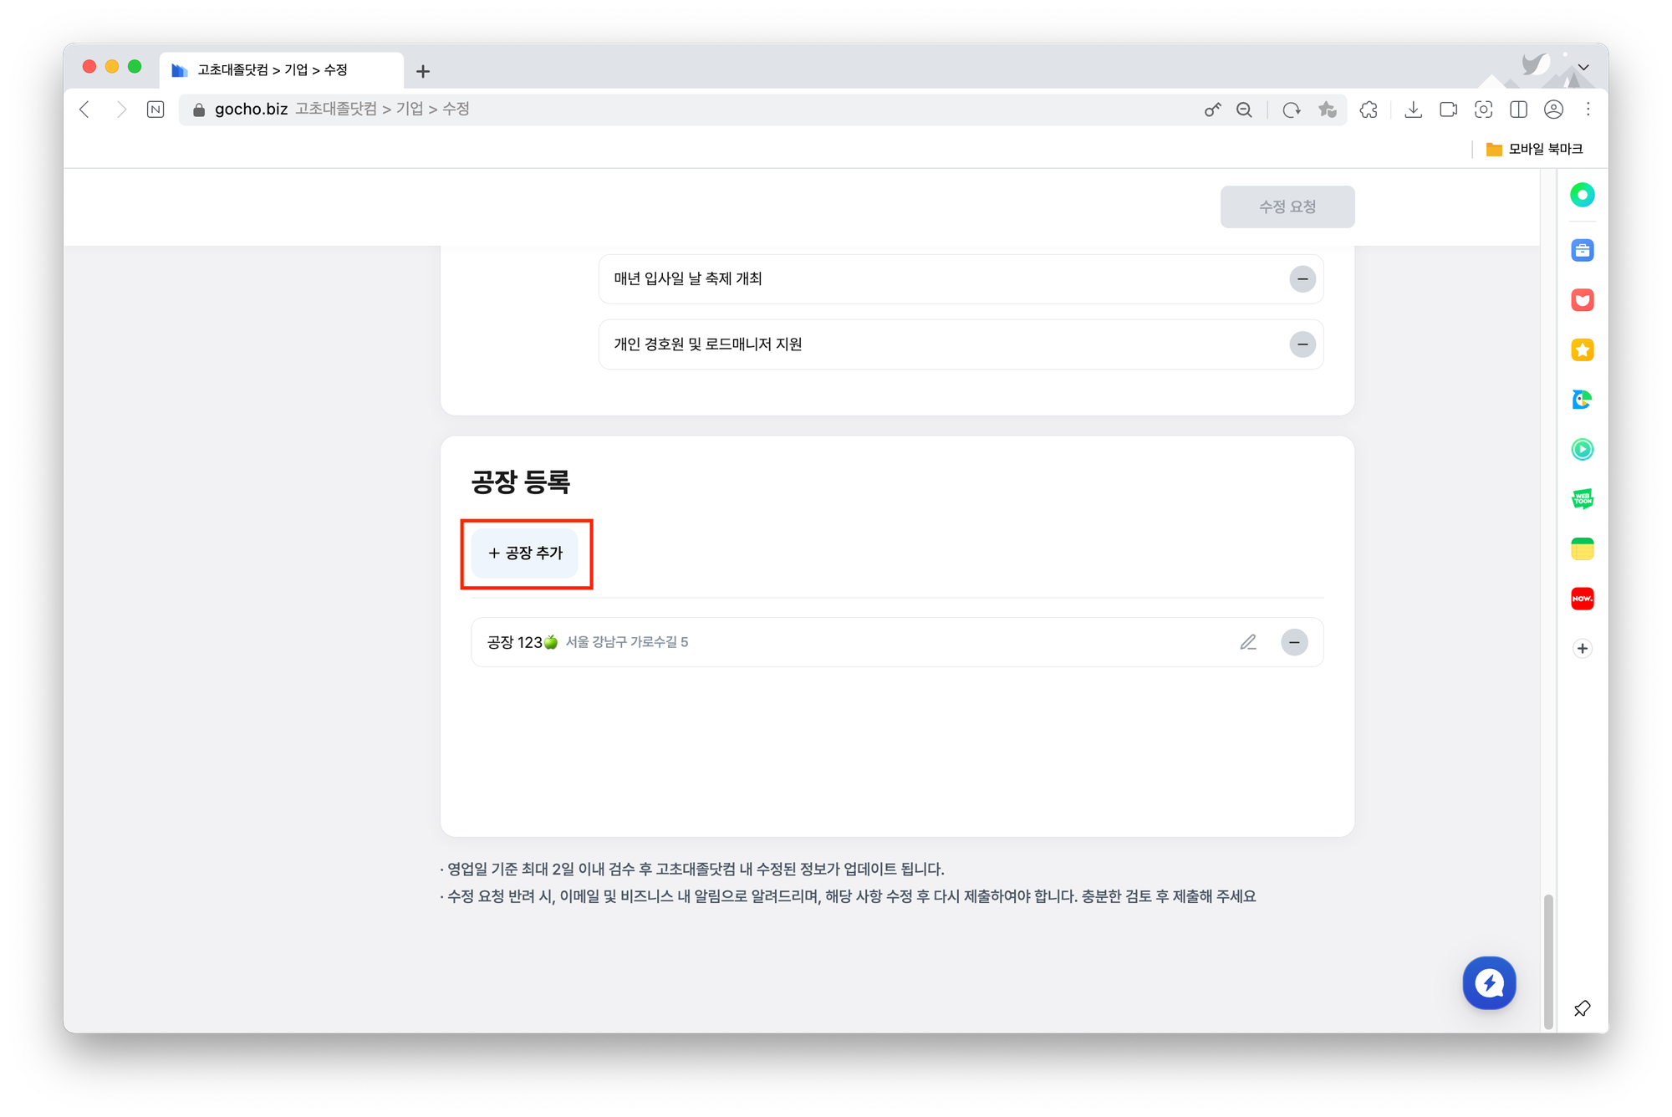Screen dimensions: 1672x1117
Task: Open the browser three-dot menu
Action: coord(1588,110)
